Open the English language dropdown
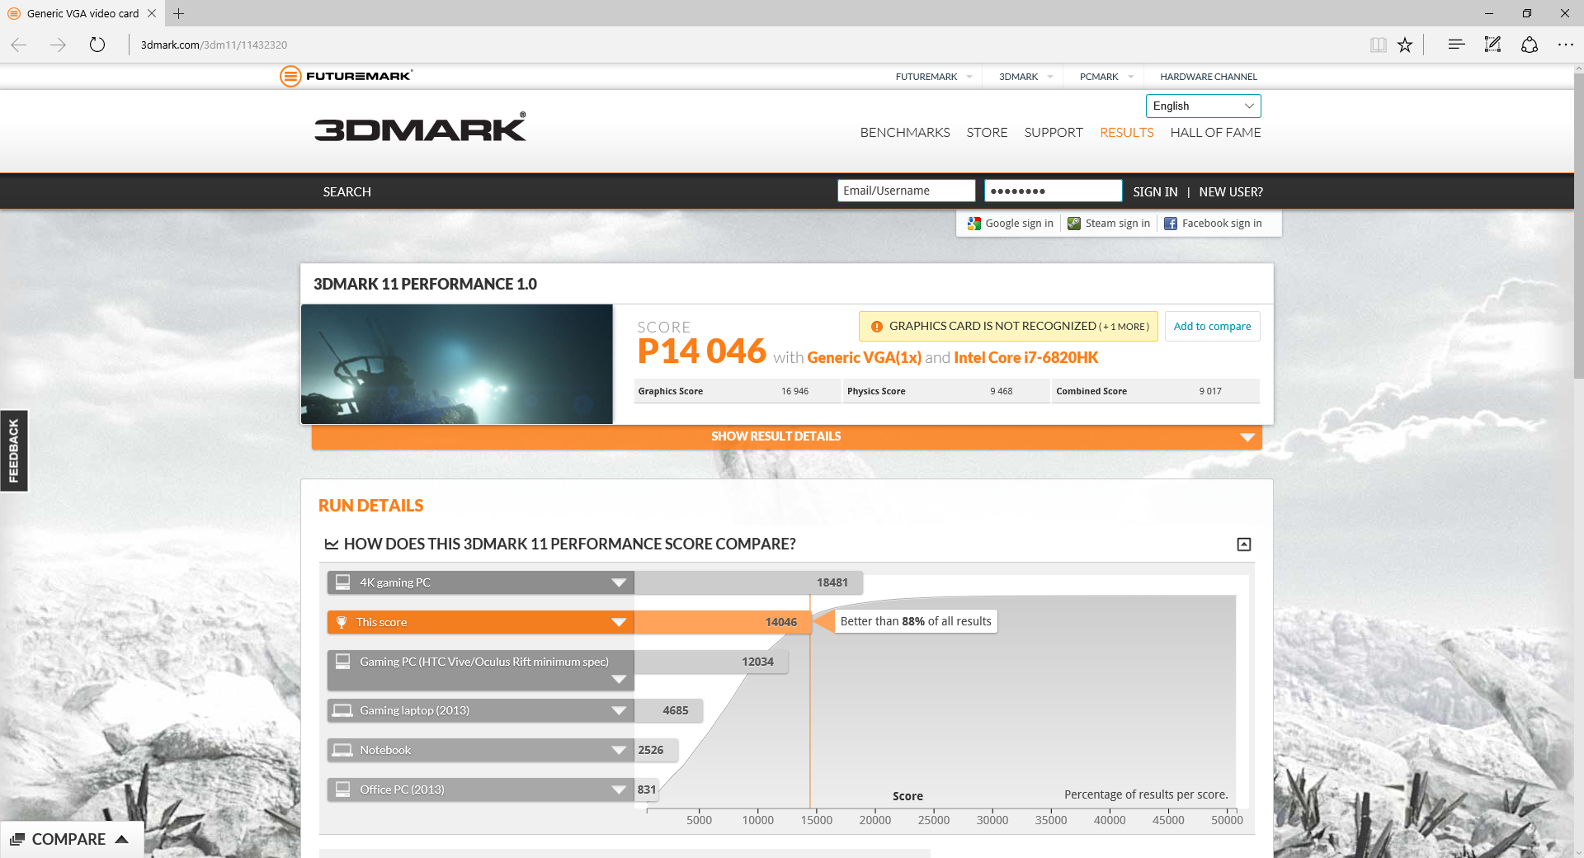The image size is (1584, 858). coord(1203,106)
